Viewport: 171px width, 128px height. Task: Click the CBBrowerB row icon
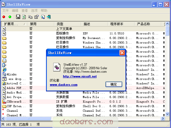point(4,102)
